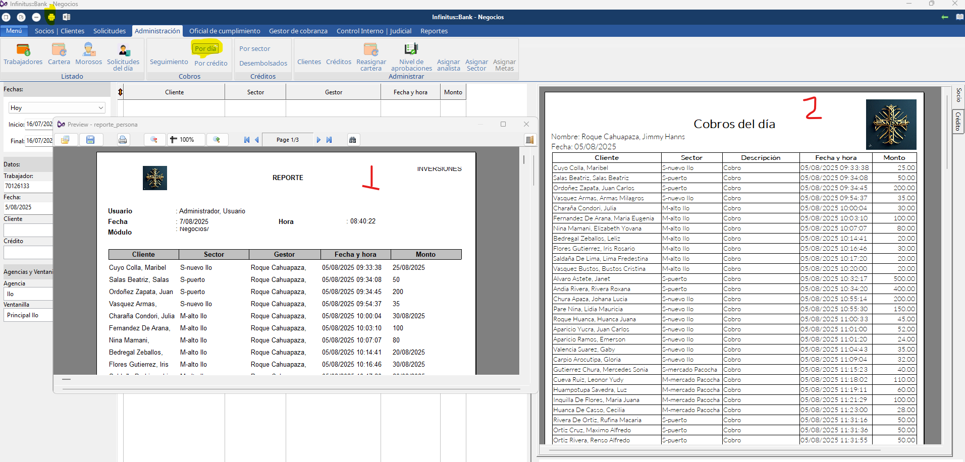
Task: Click the 100% zoom level selector
Action: pyautogui.click(x=187, y=140)
